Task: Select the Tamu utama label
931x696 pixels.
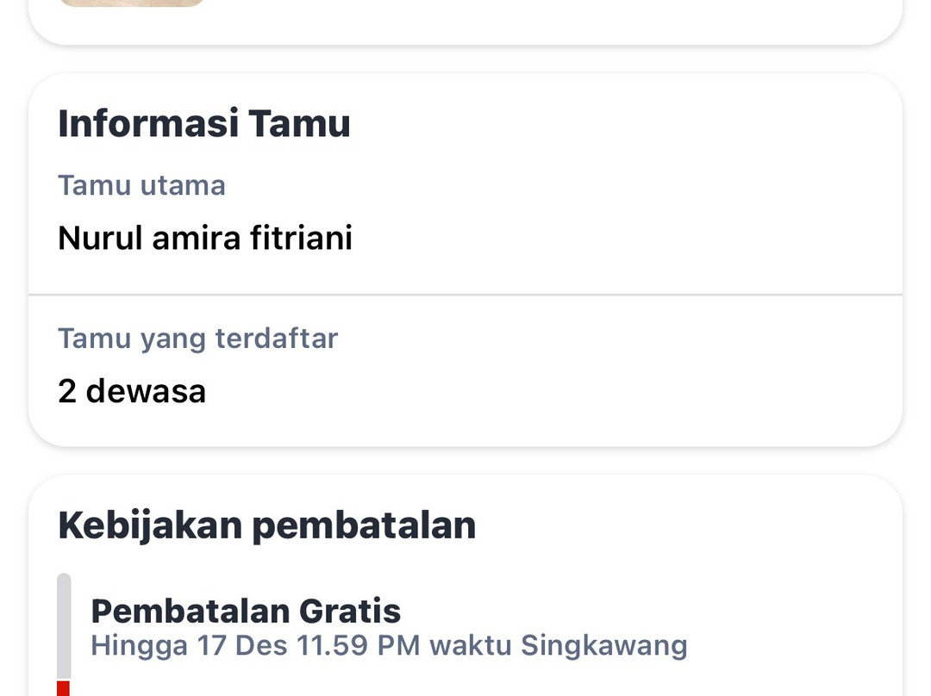Action: point(141,185)
